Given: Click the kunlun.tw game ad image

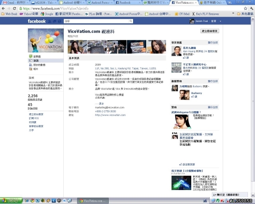Looking at the screenshot, I should coord(181,183).
